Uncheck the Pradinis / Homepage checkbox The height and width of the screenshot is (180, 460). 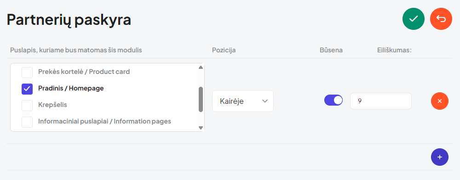(27, 89)
